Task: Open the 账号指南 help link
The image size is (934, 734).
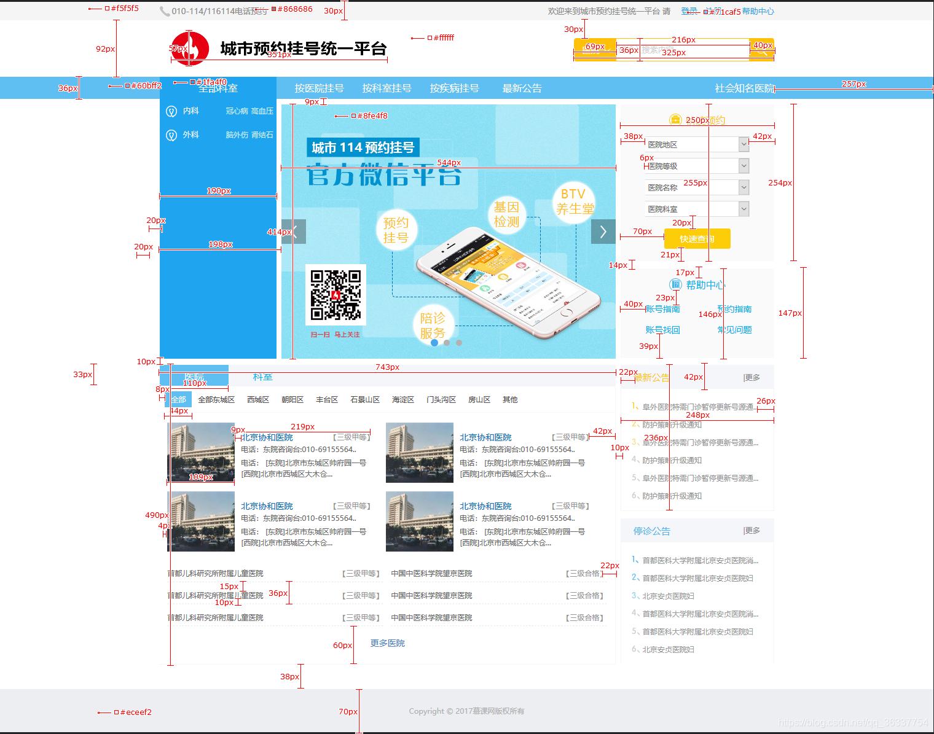Action: point(662,309)
